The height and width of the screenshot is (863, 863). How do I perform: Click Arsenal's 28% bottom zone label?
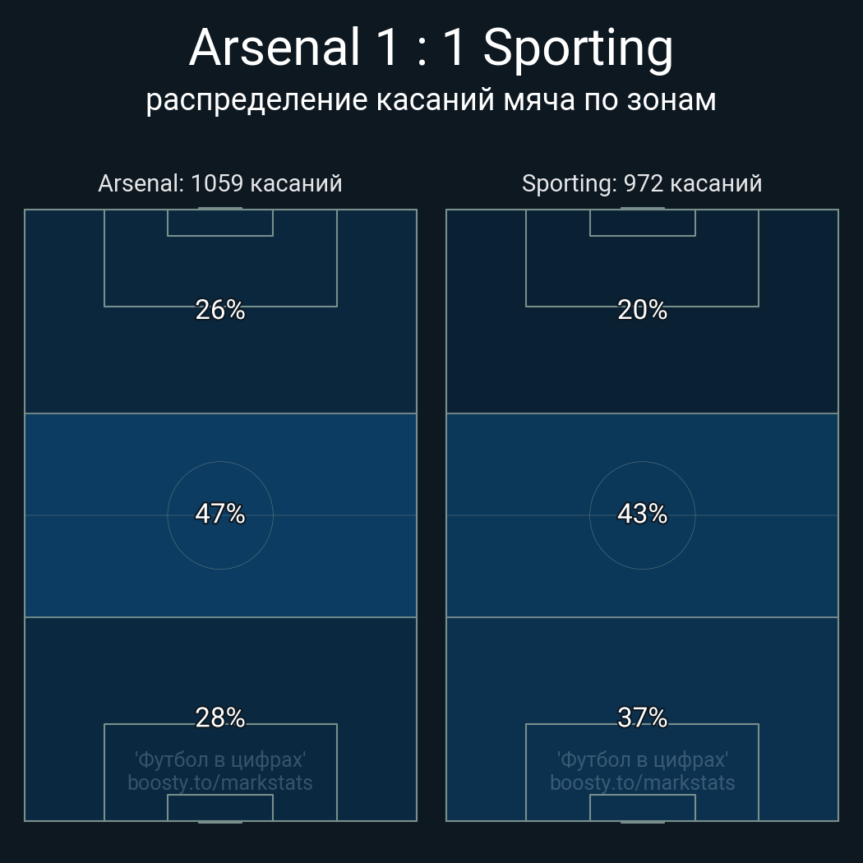(220, 718)
